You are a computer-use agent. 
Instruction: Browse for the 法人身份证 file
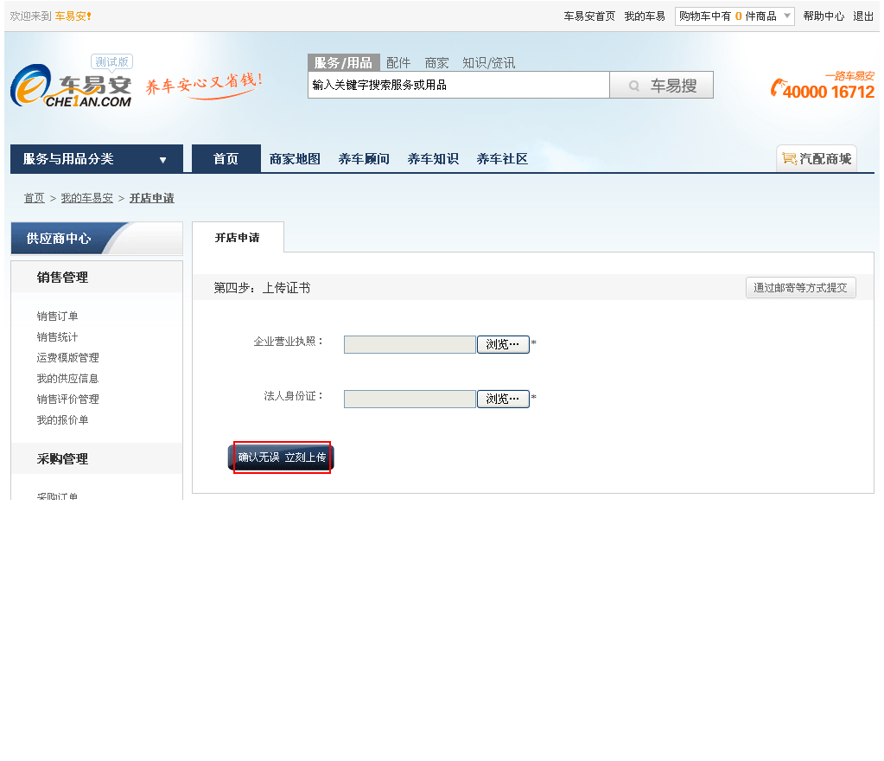point(503,399)
